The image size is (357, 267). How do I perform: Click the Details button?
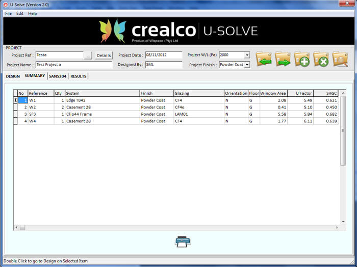104,55
